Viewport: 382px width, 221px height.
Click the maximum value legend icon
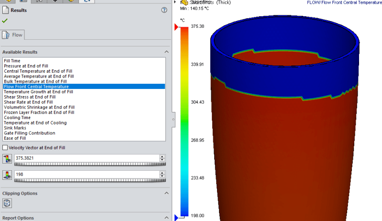click(7, 159)
